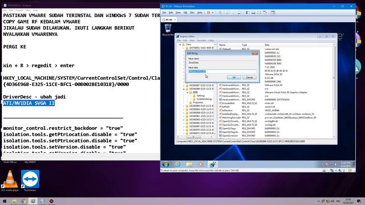Expand the 0000 subkey in registry tree
Image resolution: width=365 pixels, height=205 pixels.
point(188,92)
